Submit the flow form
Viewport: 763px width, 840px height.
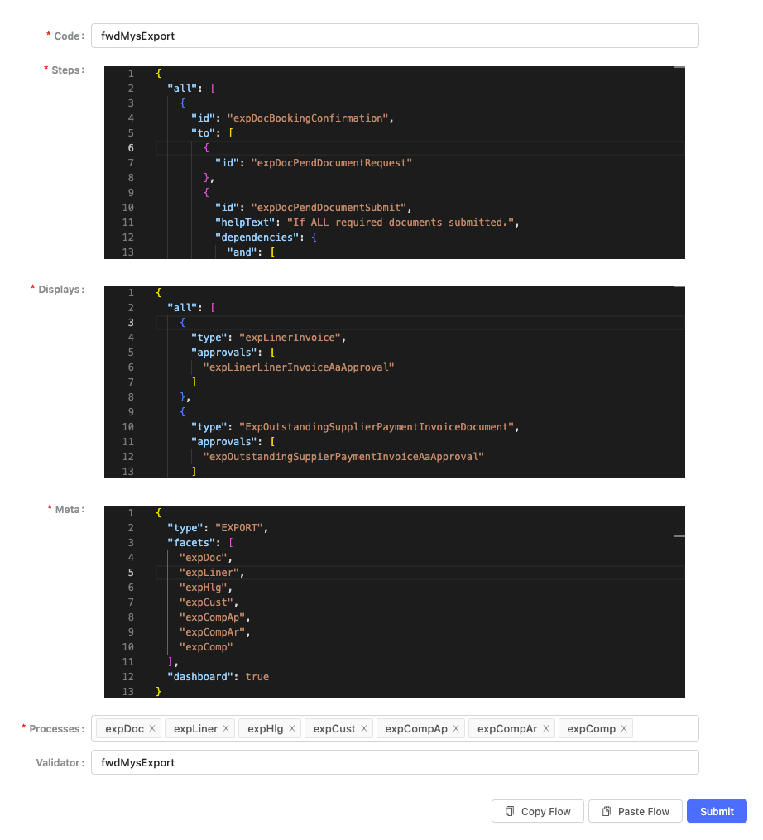click(x=717, y=811)
